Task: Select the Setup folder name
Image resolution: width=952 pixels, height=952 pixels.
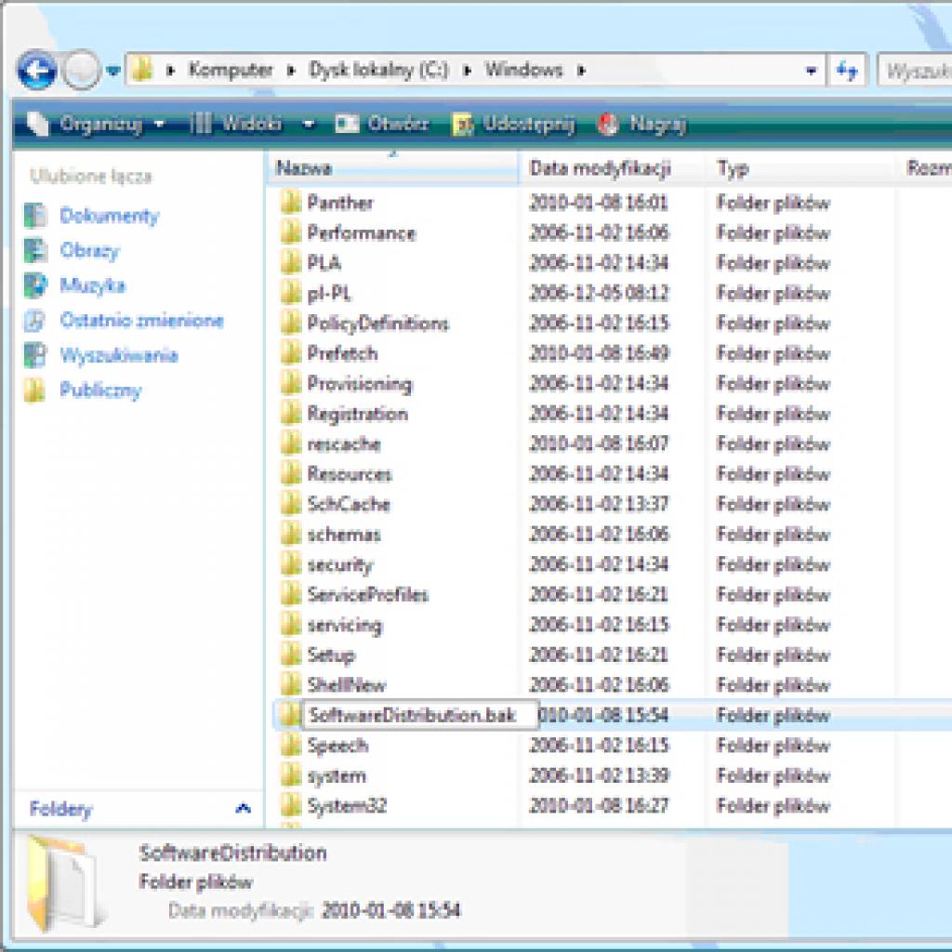Action: [x=331, y=655]
